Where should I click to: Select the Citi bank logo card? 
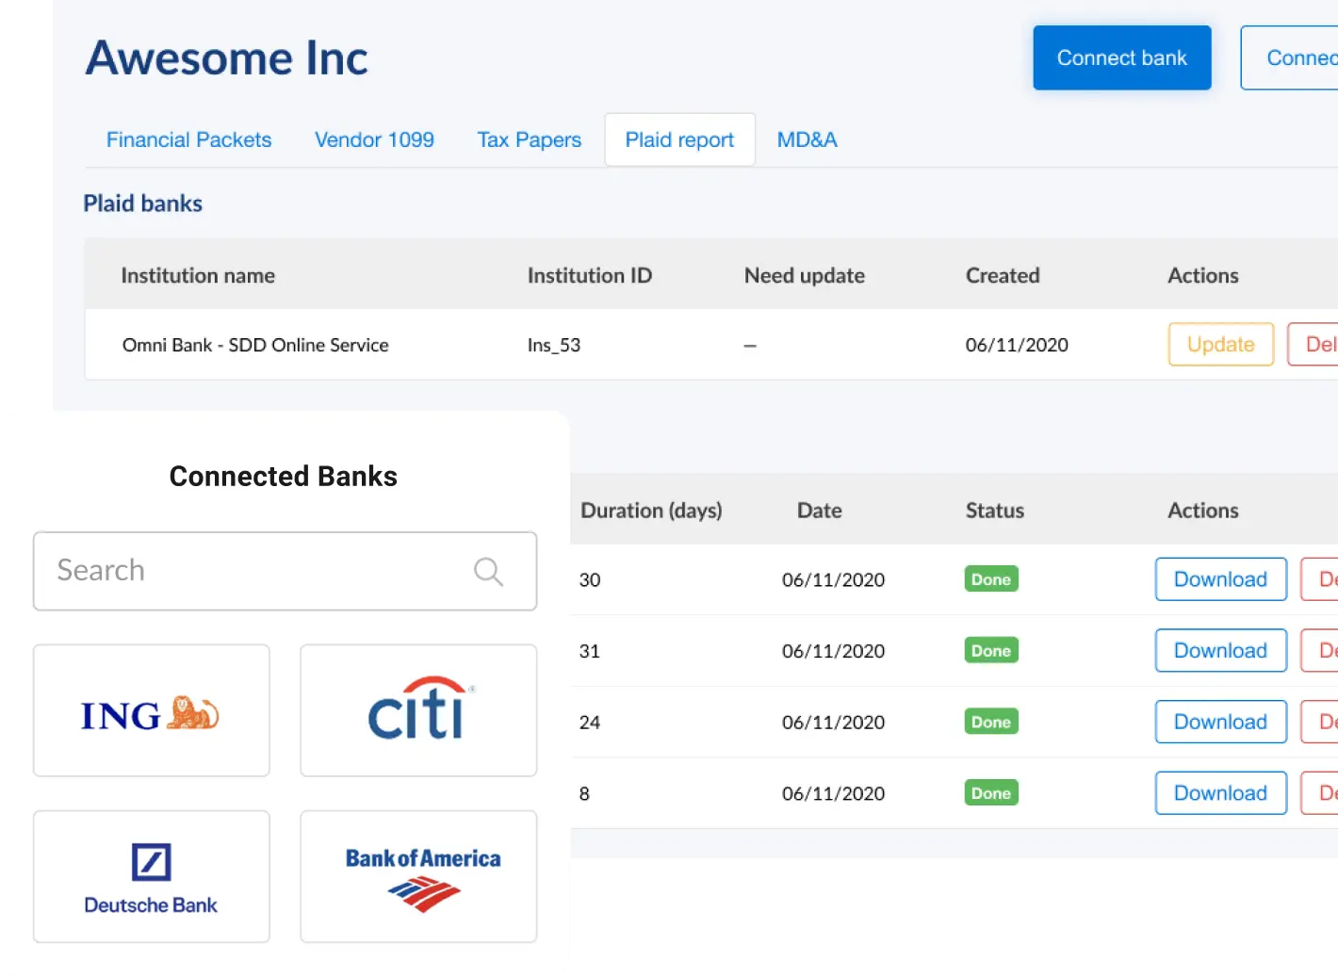point(418,710)
